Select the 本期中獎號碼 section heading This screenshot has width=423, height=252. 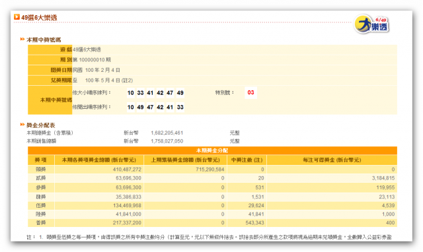pyautogui.click(x=44, y=40)
